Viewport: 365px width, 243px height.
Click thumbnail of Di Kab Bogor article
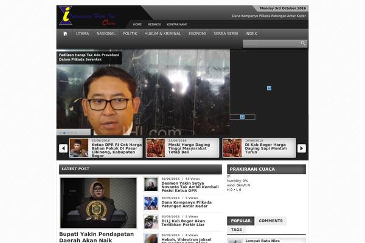pos(232,148)
